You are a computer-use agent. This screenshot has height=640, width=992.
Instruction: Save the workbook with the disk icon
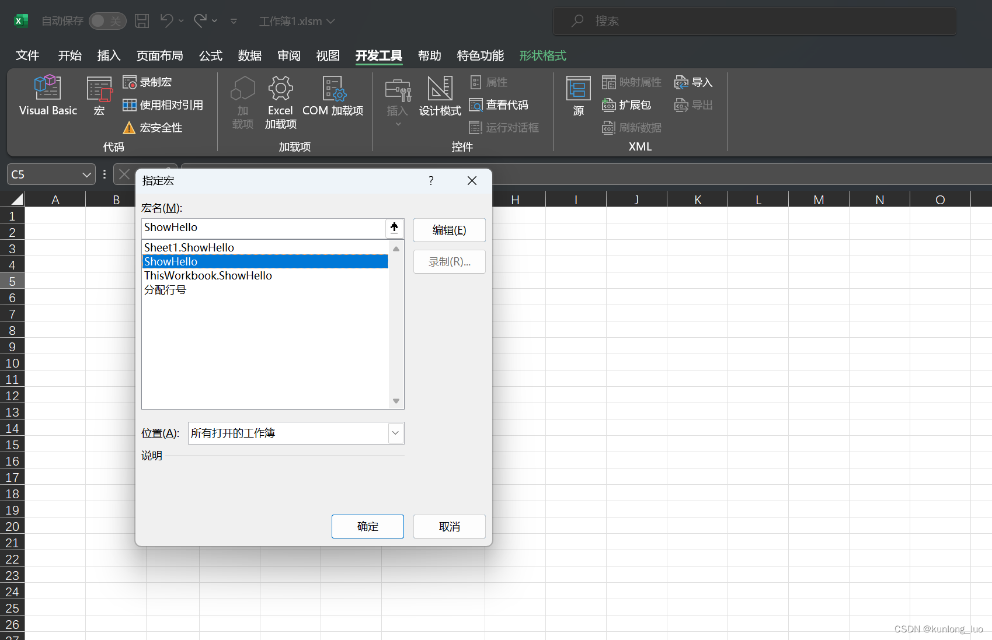pos(142,21)
